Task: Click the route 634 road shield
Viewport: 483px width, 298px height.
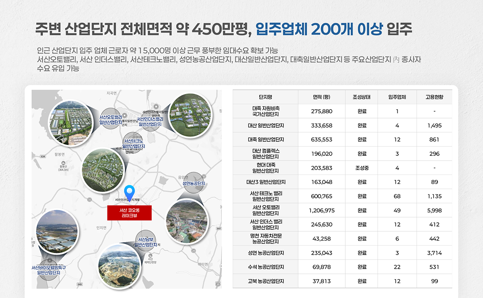Action: coord(43,156)
